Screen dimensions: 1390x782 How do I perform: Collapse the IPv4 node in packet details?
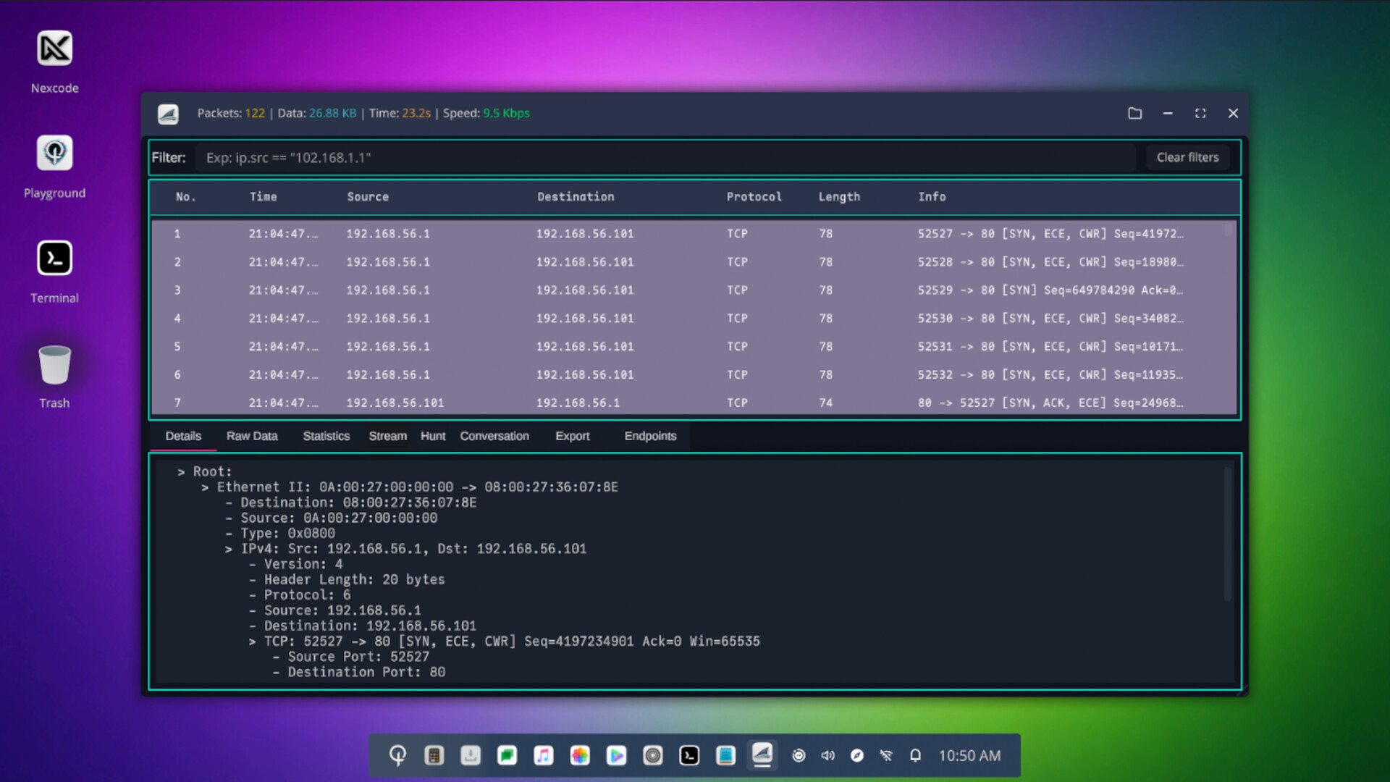(x=229, y=548)
